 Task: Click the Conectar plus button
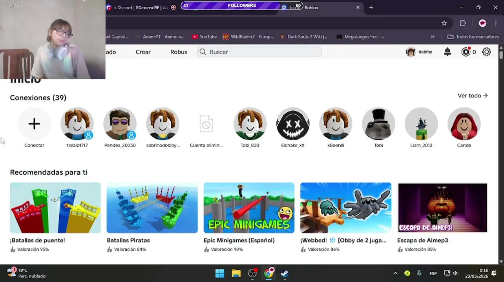tap(34, 124)
